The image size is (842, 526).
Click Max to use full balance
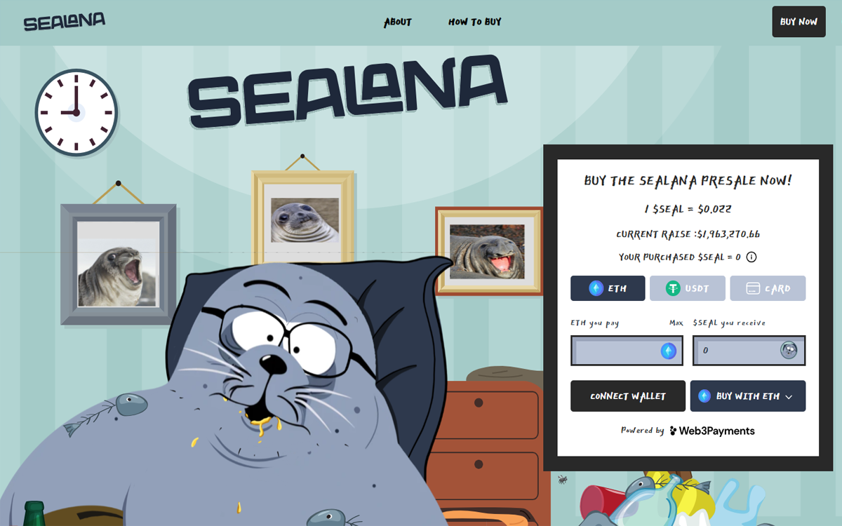[676, 323]
